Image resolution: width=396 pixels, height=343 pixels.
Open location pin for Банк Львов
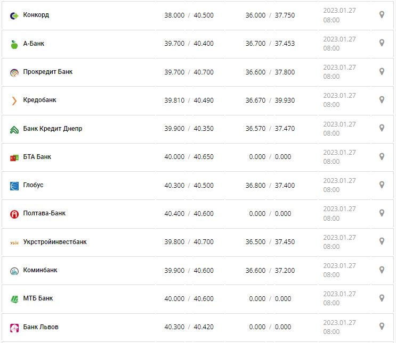click(x=382, y=326)
